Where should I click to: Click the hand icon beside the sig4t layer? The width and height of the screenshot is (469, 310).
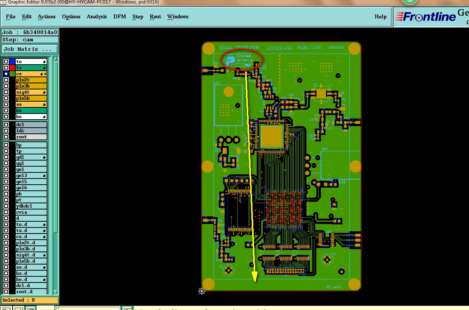tap(44, 92)
